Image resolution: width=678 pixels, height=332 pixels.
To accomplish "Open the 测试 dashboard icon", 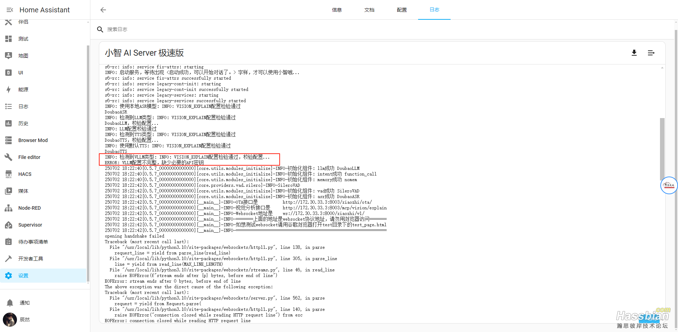I will tap(8, 39).
